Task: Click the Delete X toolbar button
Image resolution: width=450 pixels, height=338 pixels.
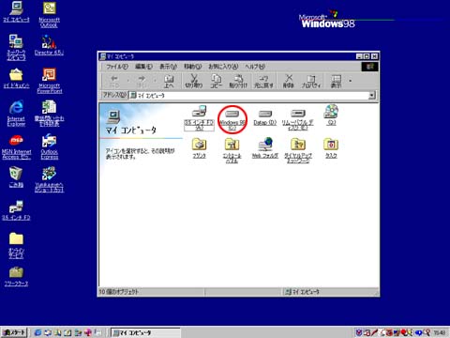Action: click(x=289, y=81)
